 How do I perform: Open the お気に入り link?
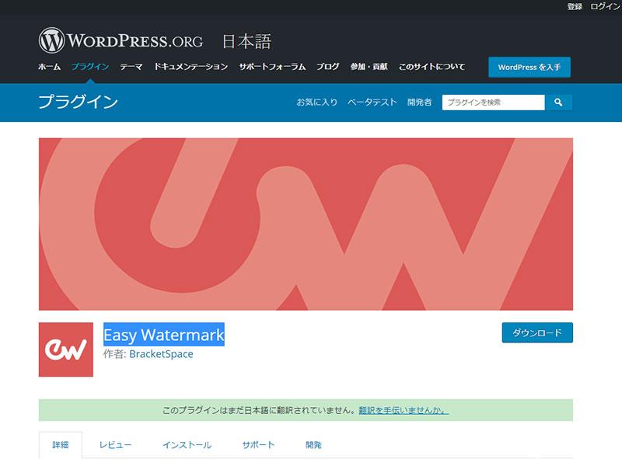316,103
